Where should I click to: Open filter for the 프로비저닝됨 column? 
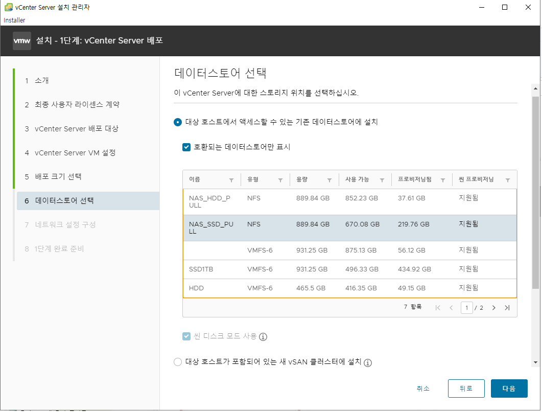[x=443, y=180]
